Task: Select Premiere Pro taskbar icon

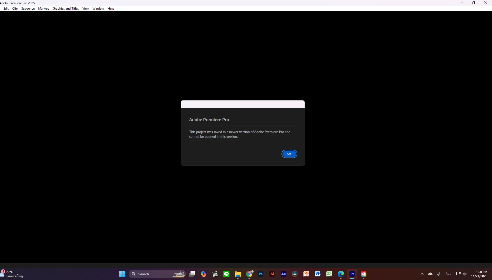Action: (x=352, y=274)
